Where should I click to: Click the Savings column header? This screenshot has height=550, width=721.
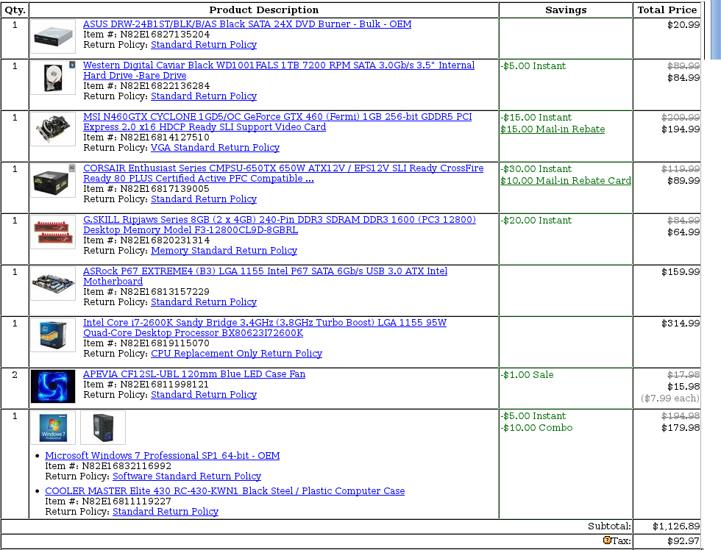566,10
